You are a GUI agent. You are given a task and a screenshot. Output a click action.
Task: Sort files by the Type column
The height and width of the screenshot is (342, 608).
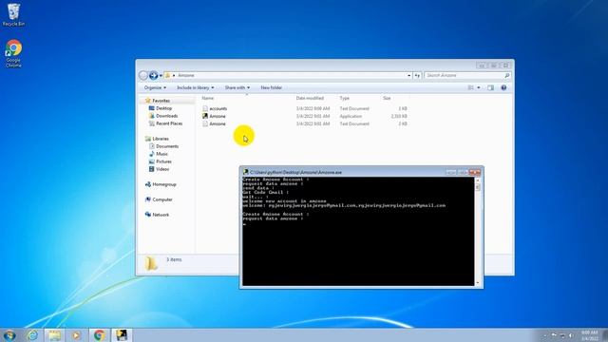pos(344,98)
